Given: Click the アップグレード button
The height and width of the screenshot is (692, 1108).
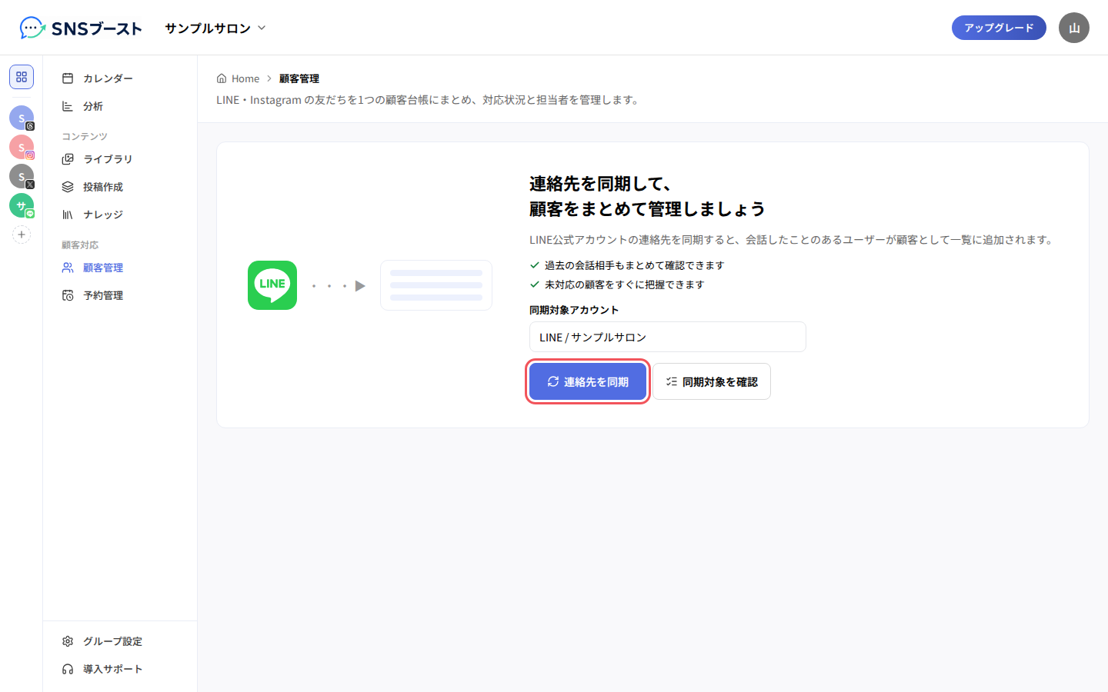Looking at the screenshot, I should tap(999, 28).
